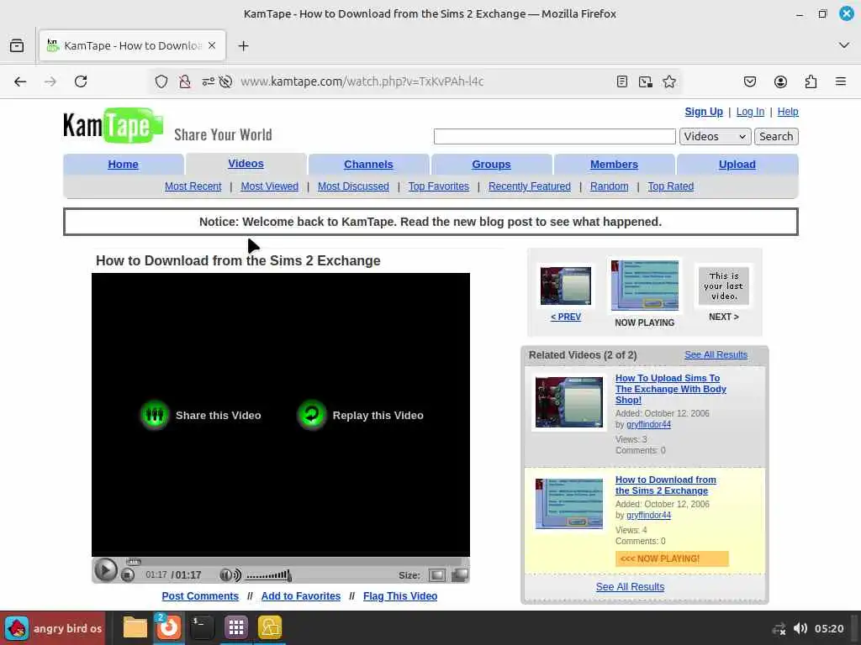Mute the video with the speaker icon
This screenshot has height=645, width=861.
230,574
